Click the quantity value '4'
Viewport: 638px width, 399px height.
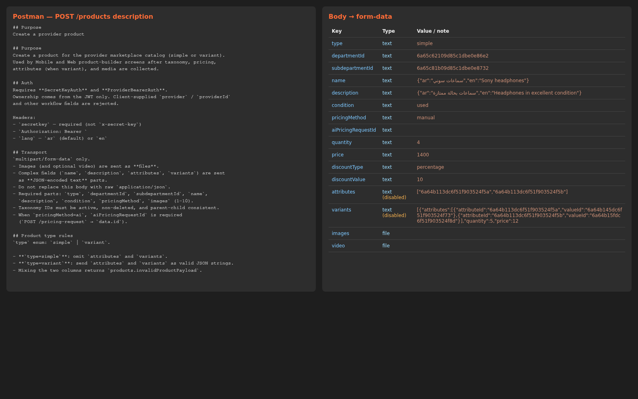click(418, 142)
